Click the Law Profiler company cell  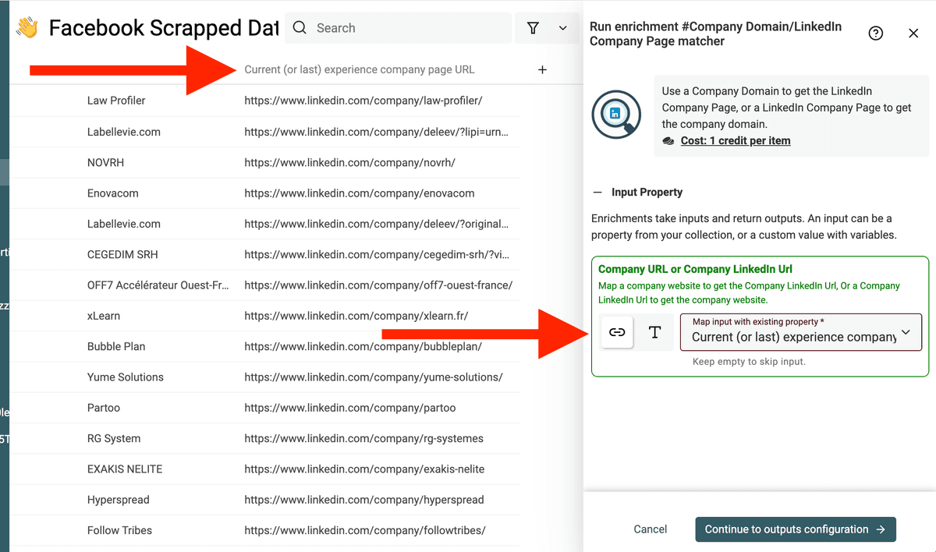coord(116,101)
